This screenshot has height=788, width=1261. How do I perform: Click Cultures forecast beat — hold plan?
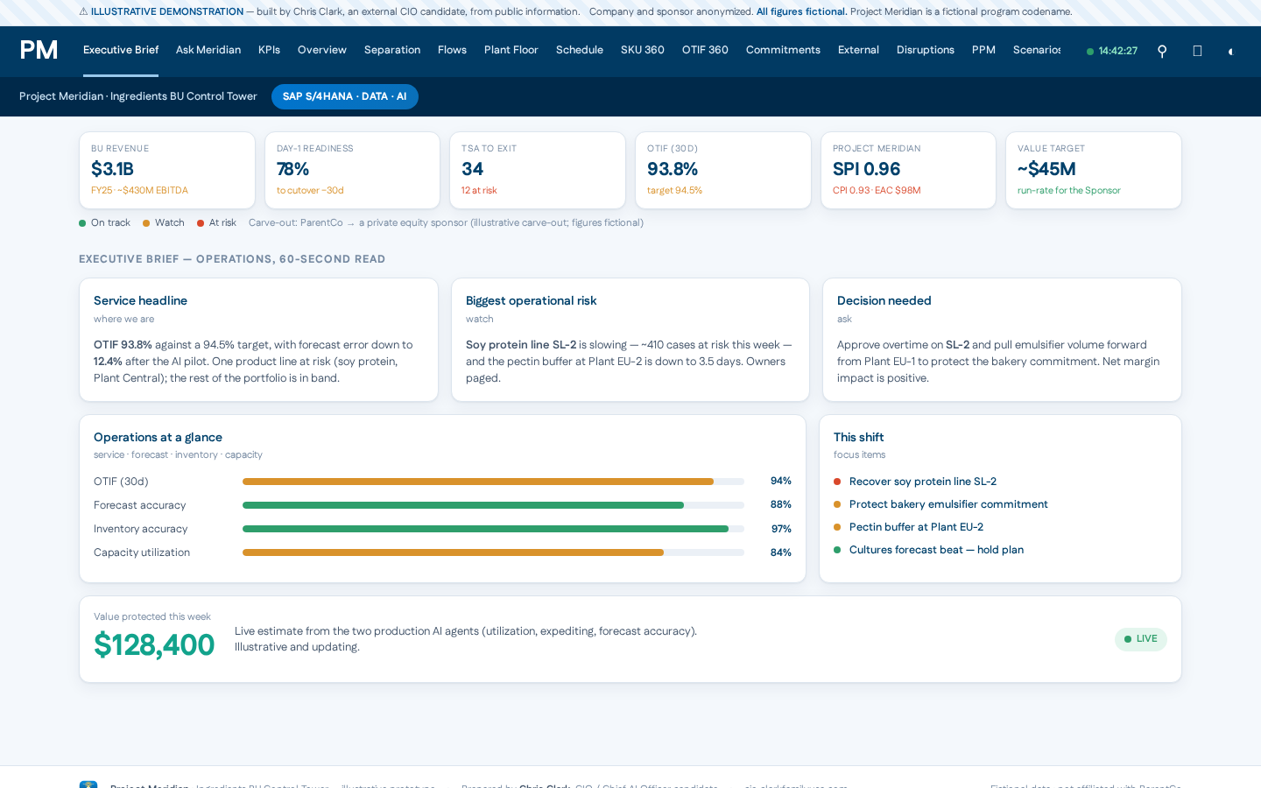click(x=936, y=550)
